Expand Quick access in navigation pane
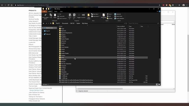This screenshot has height=106, width=189. click(43, 28)
